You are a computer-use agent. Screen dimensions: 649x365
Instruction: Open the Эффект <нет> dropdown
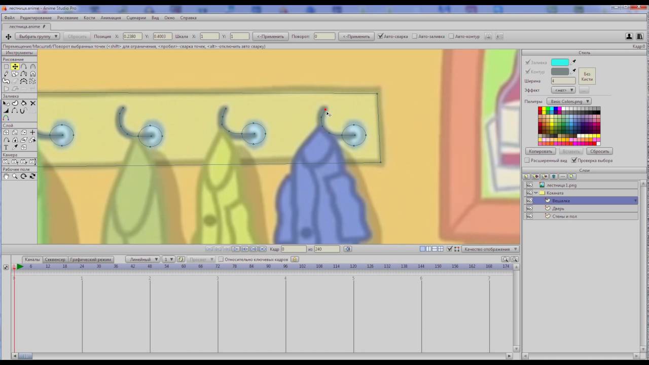click(x=563, y=90)
